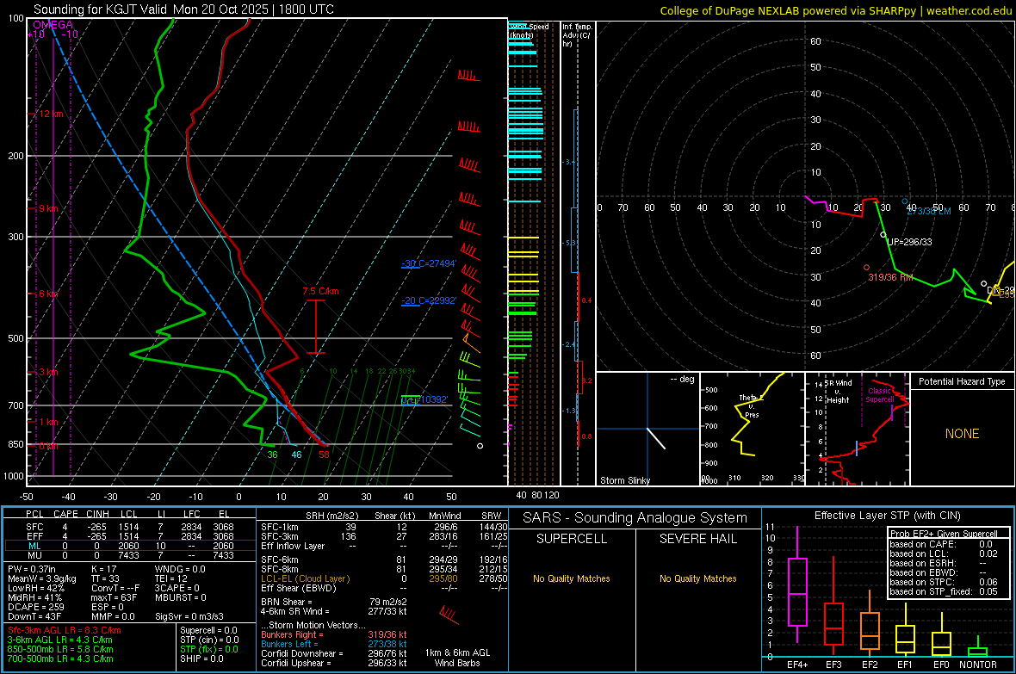Select the EF2 axis label
The width and height of the screenshot is (1016, 674).
pyautogui.click(x=870, y=665)
